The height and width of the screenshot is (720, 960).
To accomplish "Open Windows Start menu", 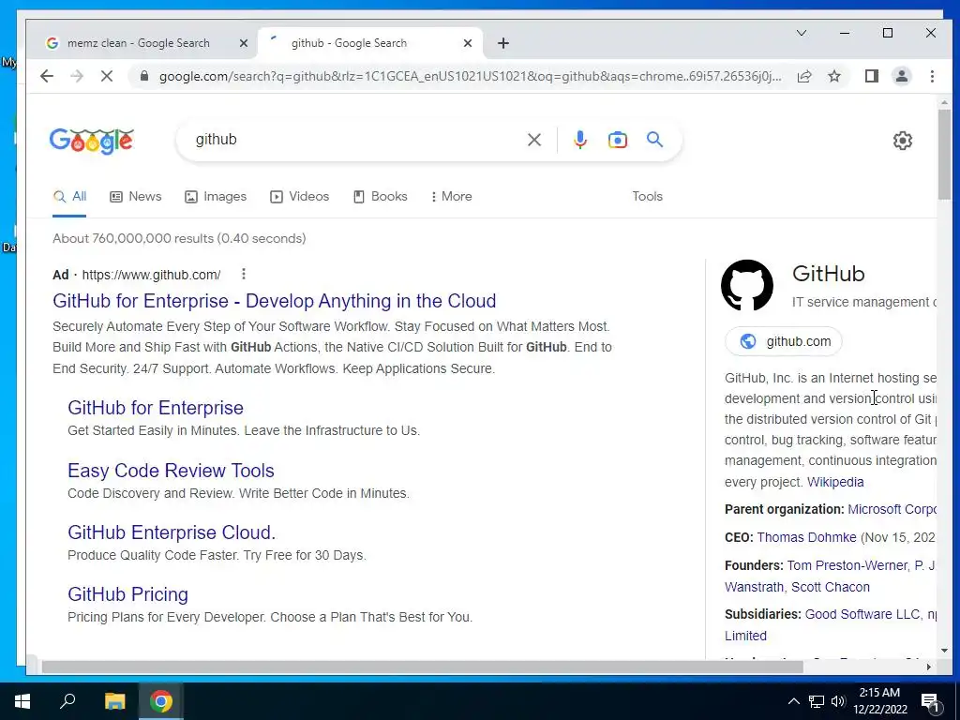I will tap(22, 701).
